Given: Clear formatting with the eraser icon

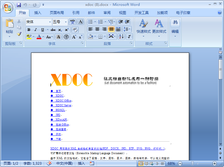Looking at the screenshot, I should 75,30.
